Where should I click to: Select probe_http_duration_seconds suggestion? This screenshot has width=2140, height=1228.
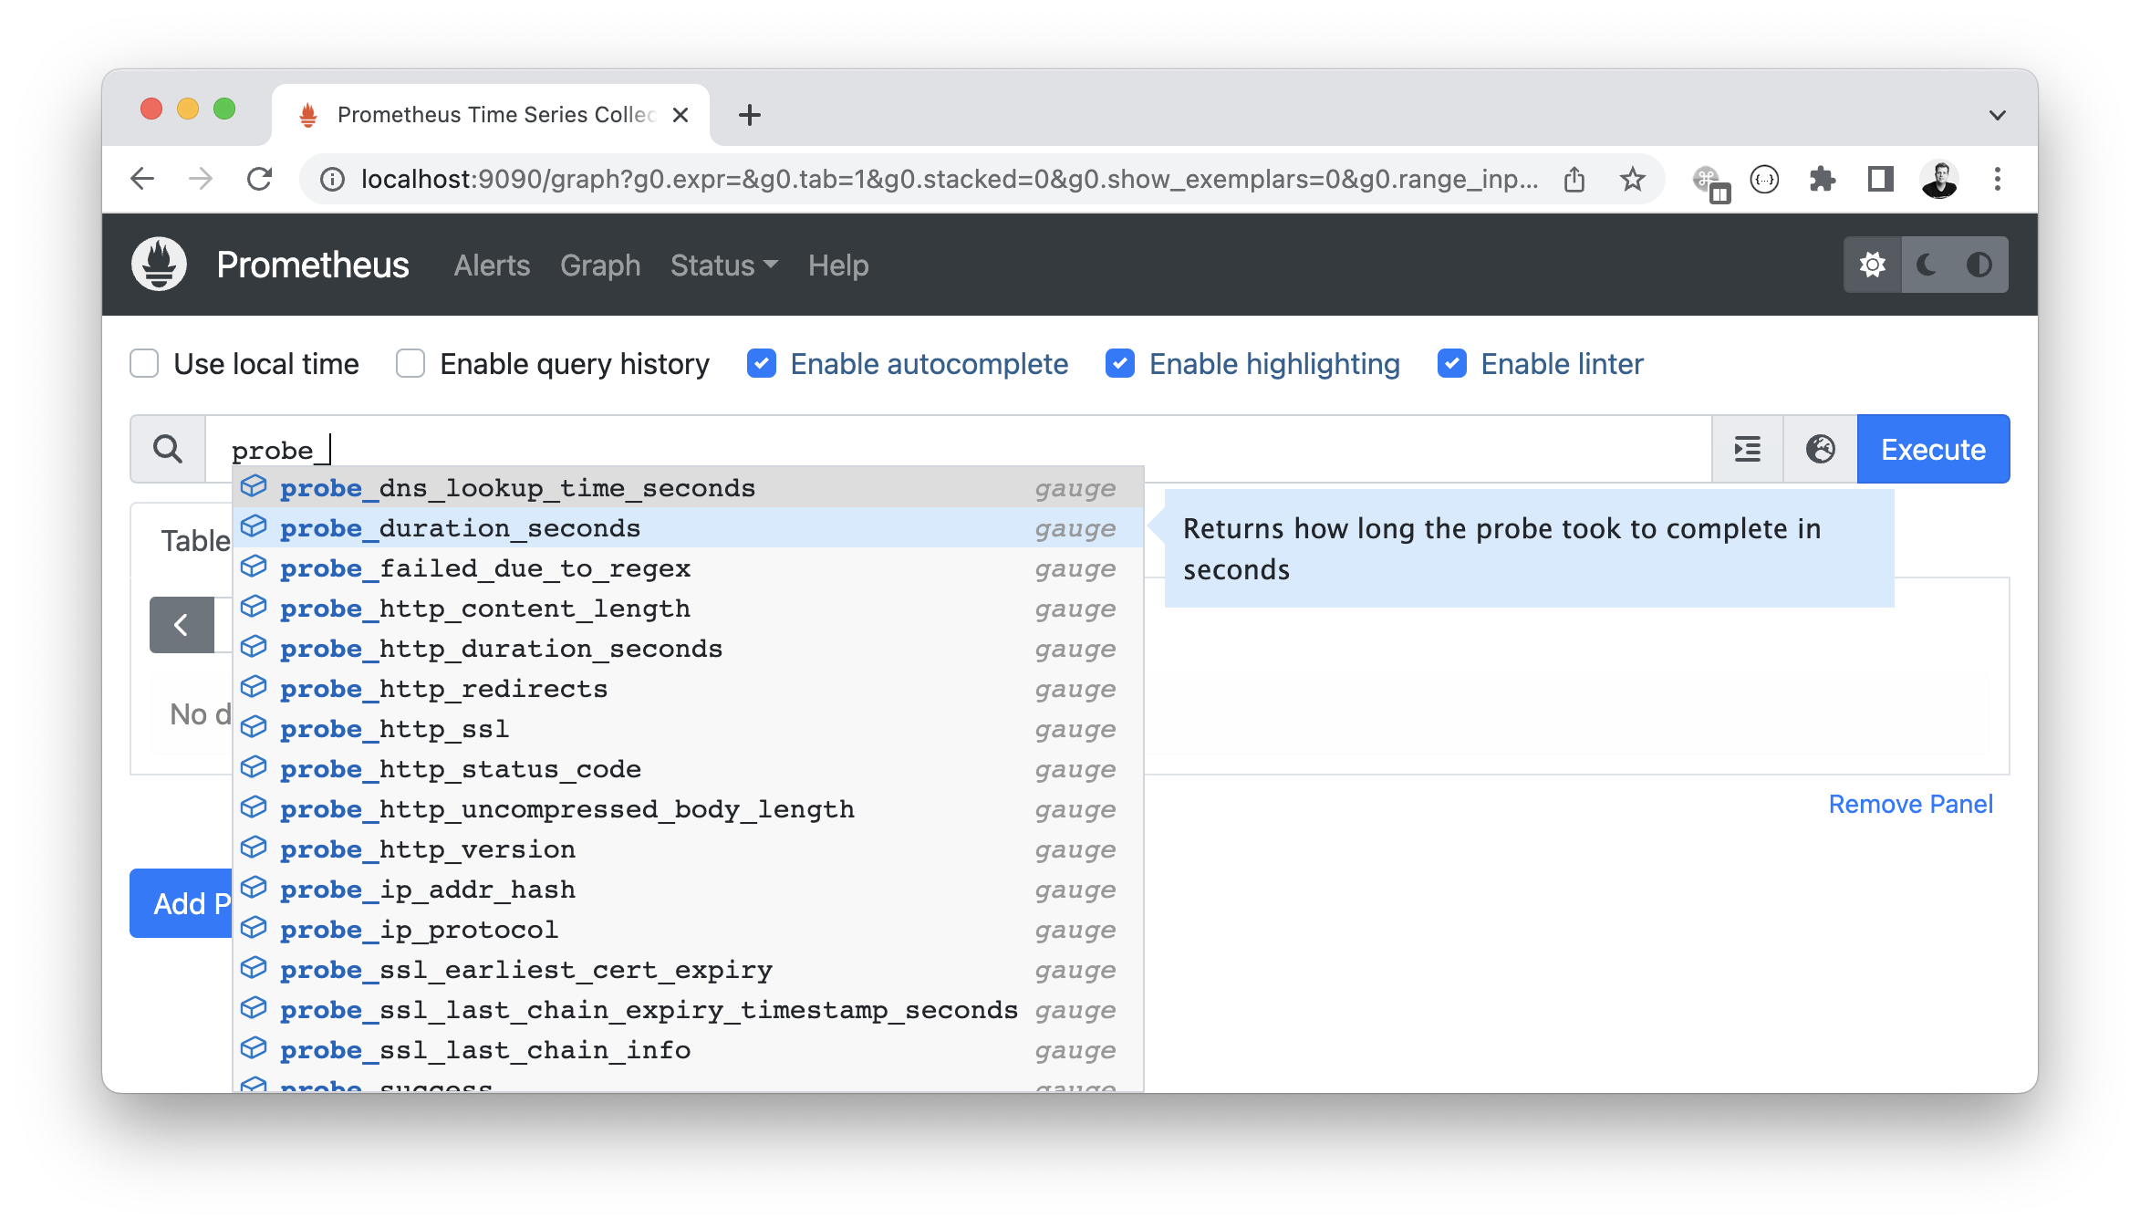point(689,649)
